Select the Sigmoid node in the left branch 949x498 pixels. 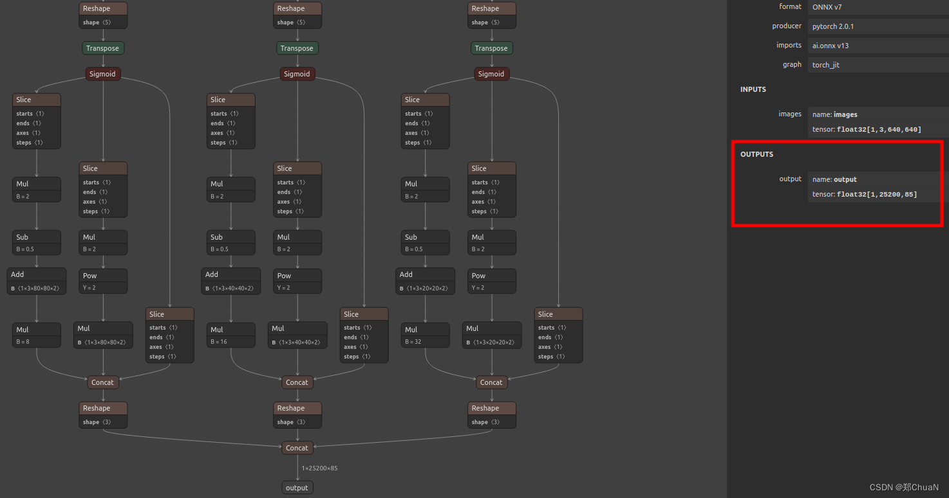[x=103, y=74]
